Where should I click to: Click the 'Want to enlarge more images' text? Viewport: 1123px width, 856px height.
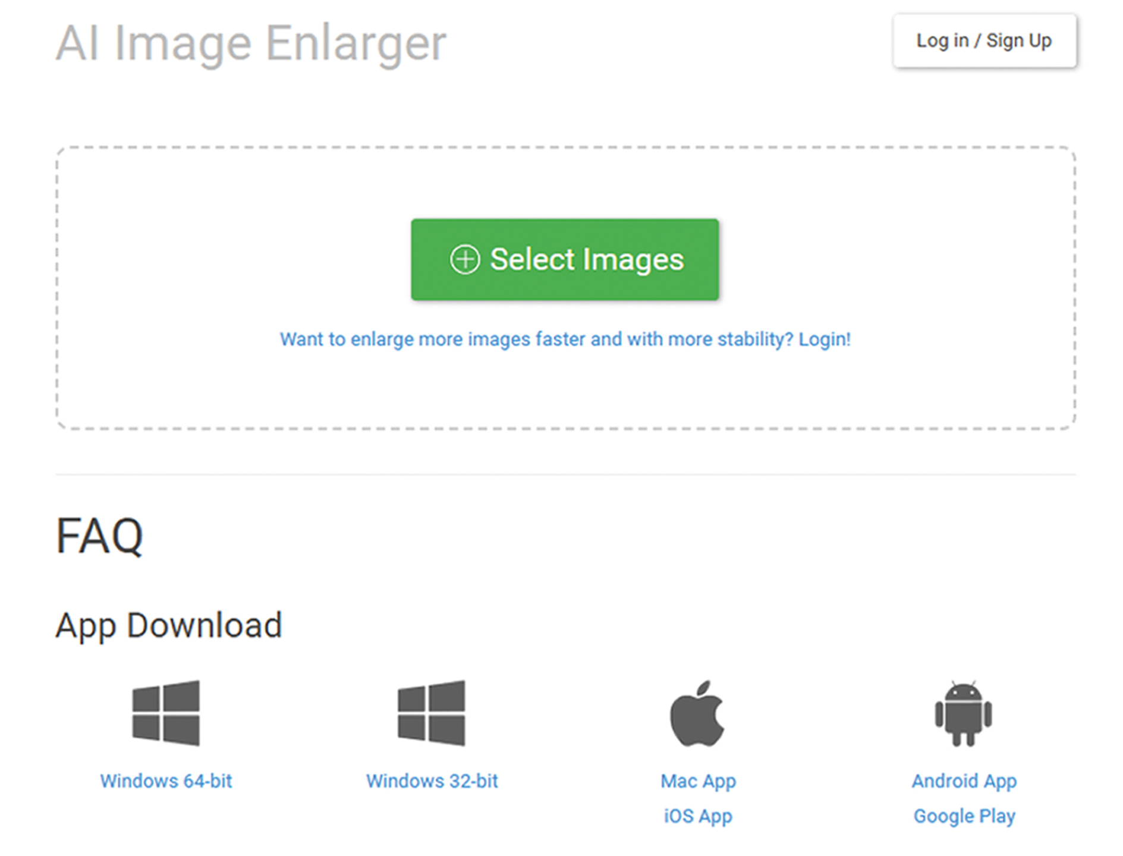535,339
